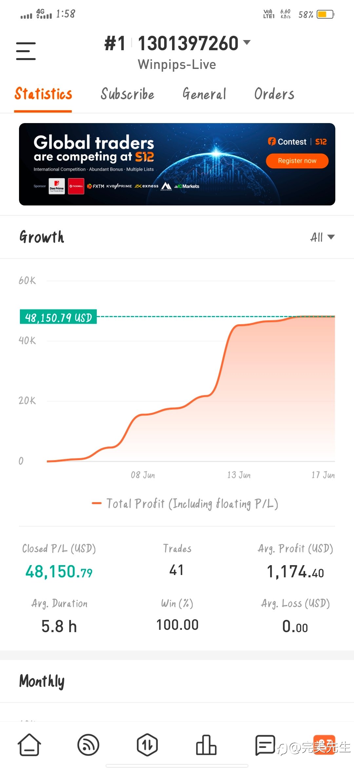The image size is (354, 768).
Task: Tap the 48,150.79 USD chart label
Action: coord(58,317)
